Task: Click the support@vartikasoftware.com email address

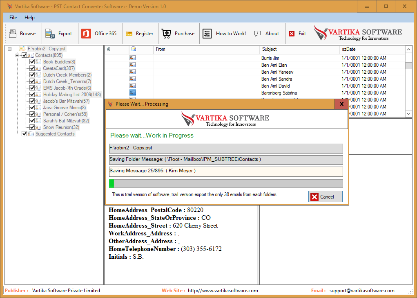Action: pyautogui.click(x=362, y=291)
